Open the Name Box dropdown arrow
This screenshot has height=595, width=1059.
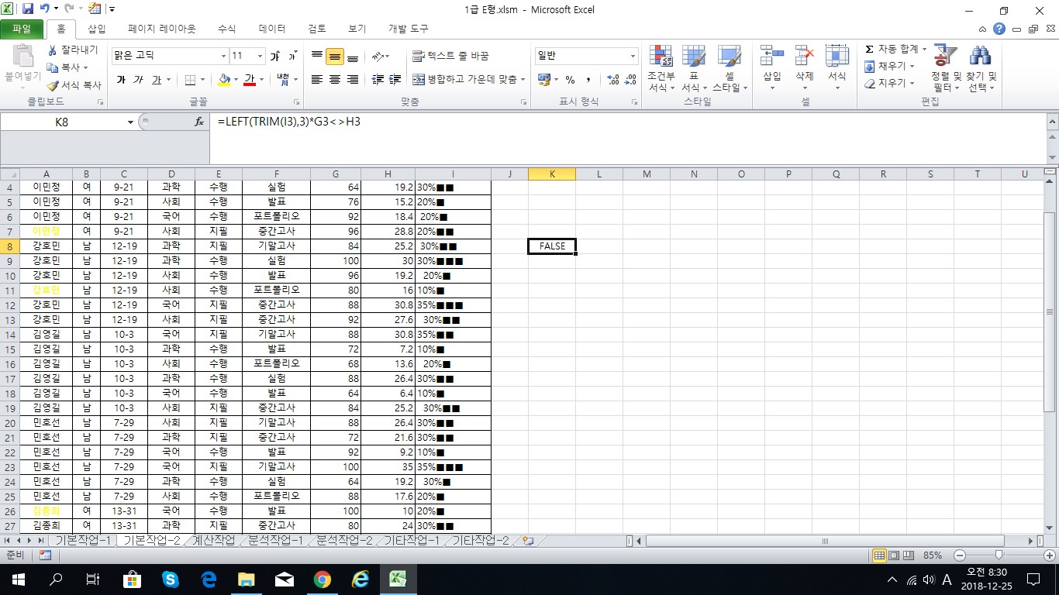coord(130,122)
